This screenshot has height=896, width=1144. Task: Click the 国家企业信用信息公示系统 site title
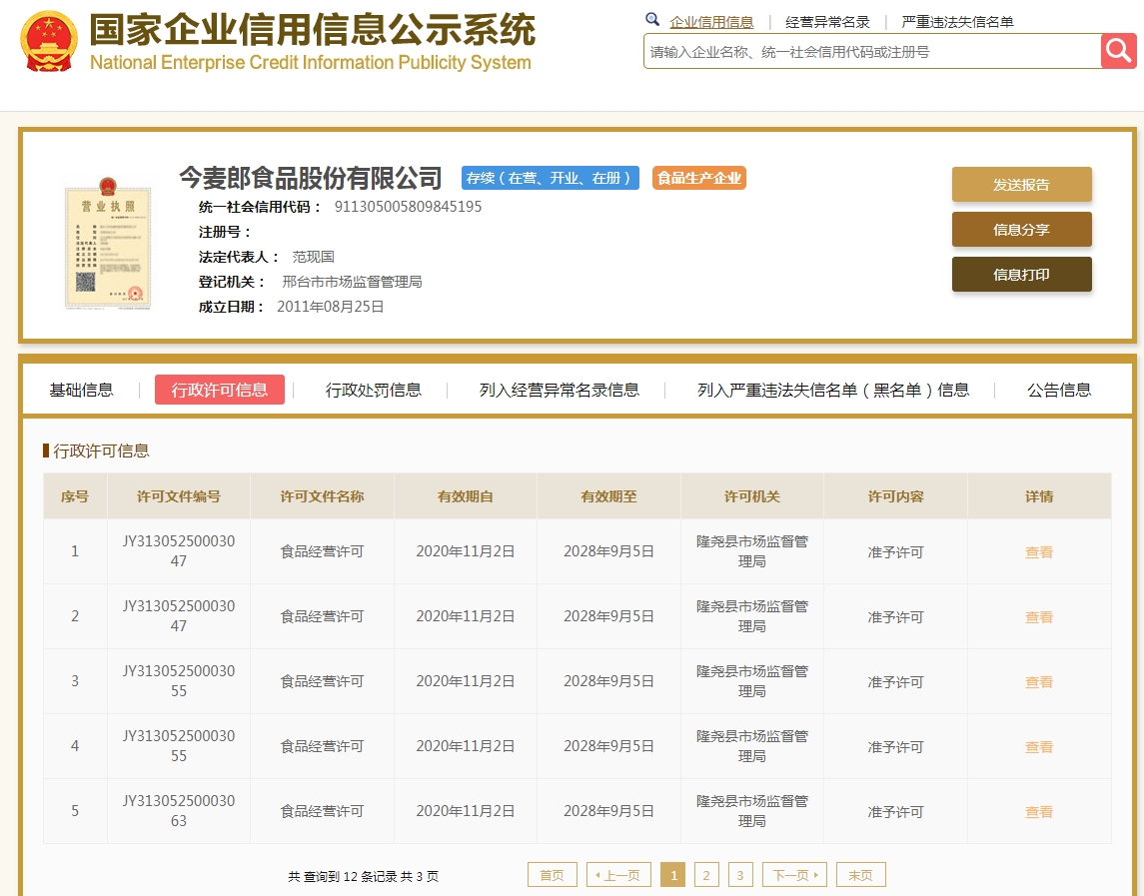[313, 29]
